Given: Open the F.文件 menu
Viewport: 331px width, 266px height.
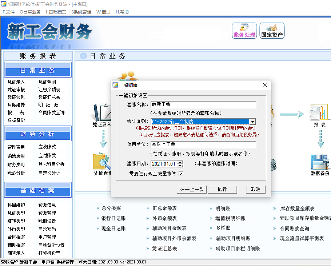Looking at the screenshot, I should tap(9, 12).
